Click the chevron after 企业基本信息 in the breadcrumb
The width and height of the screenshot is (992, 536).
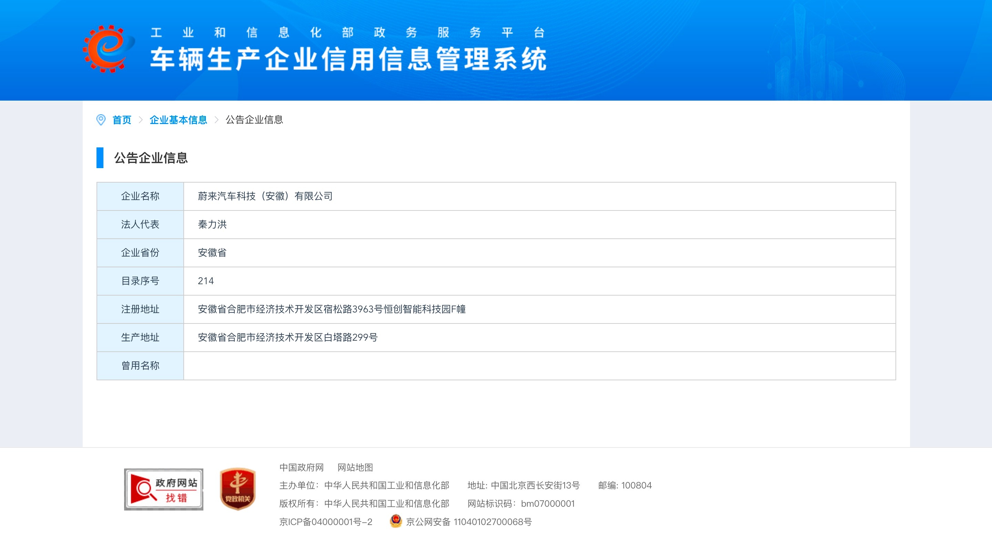pyautogui.click(x=216, y=120)
